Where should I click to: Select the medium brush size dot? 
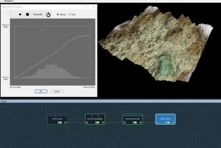20,15
